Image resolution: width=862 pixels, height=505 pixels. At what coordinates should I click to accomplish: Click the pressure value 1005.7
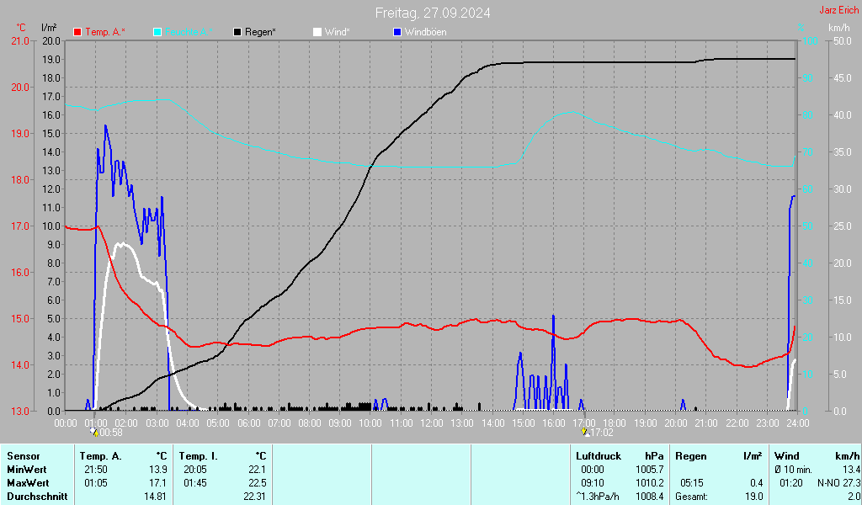(x=649, y=470)
